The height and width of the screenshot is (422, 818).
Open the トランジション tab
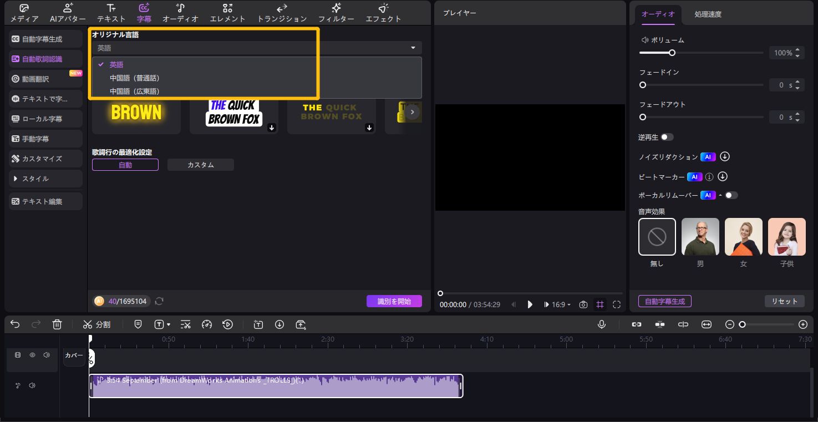[282, 13]
